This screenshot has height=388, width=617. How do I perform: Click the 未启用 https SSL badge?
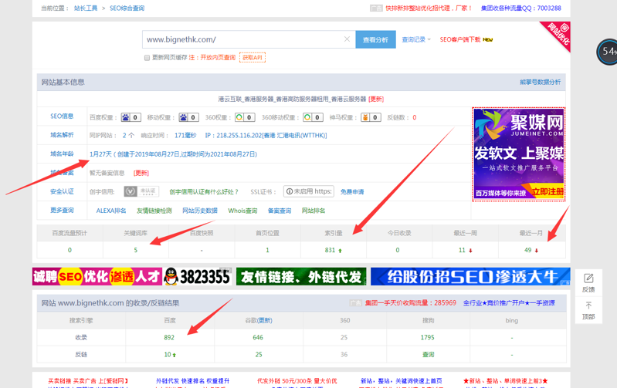click(x=309, y=191)
